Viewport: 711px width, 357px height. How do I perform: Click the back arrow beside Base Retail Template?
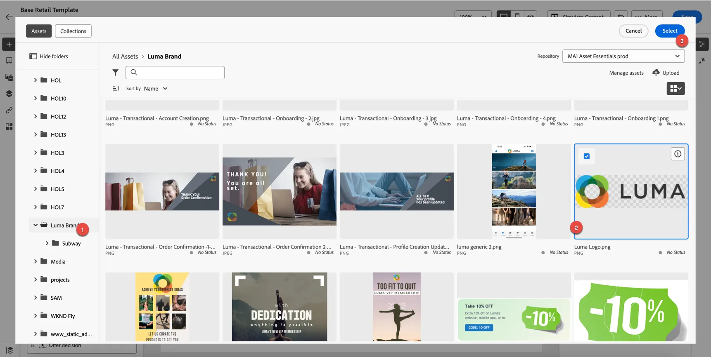[9, 17]
